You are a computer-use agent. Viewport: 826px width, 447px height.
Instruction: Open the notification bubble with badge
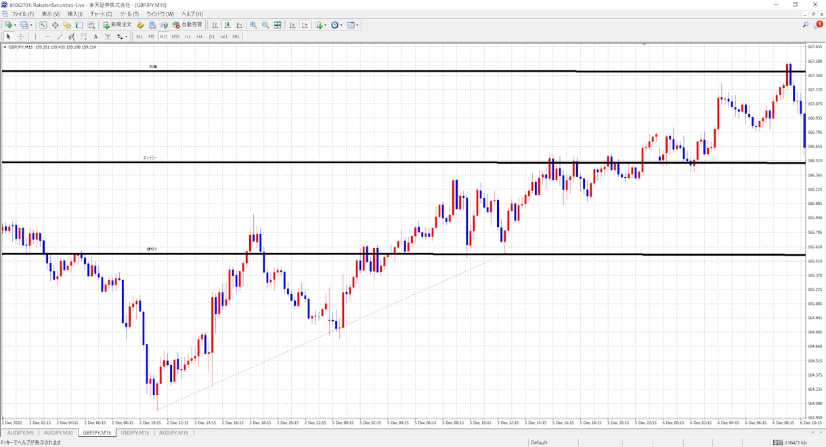coord(819,25)
